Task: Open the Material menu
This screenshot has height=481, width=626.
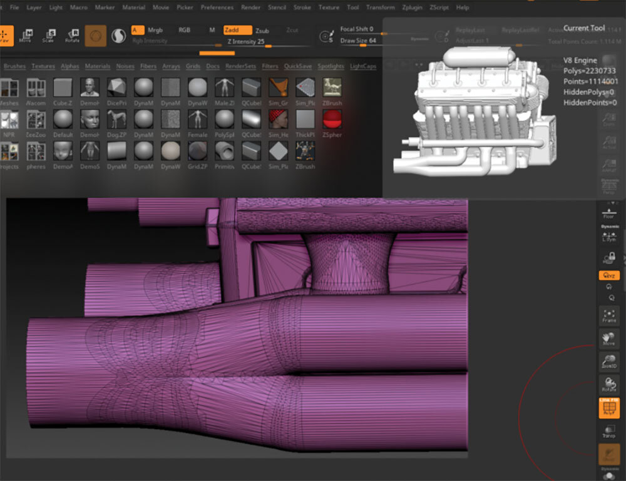Action: point(133,7)
